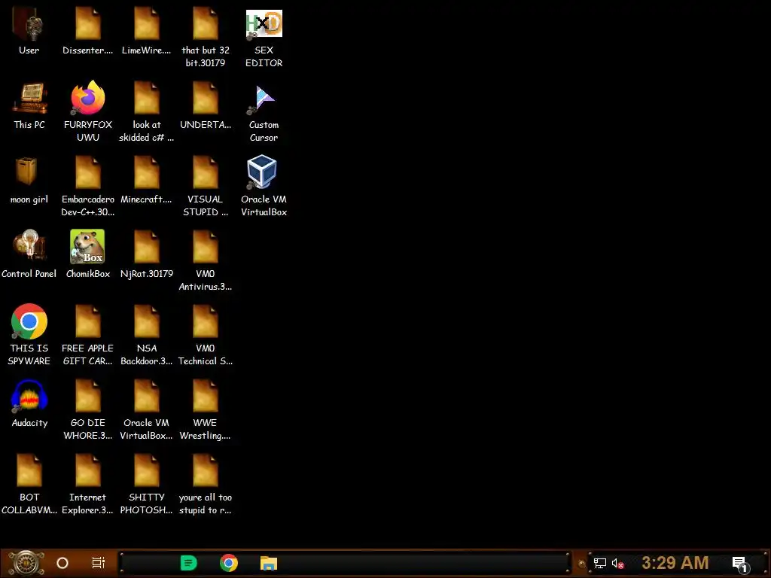This screenshot has width=771, height=578.
Task: Click the small tray icon before network
Action: 581,564
